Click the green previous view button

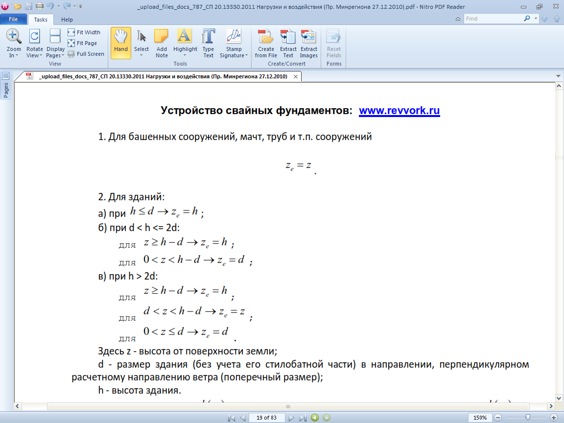click(x=315, y=418)
